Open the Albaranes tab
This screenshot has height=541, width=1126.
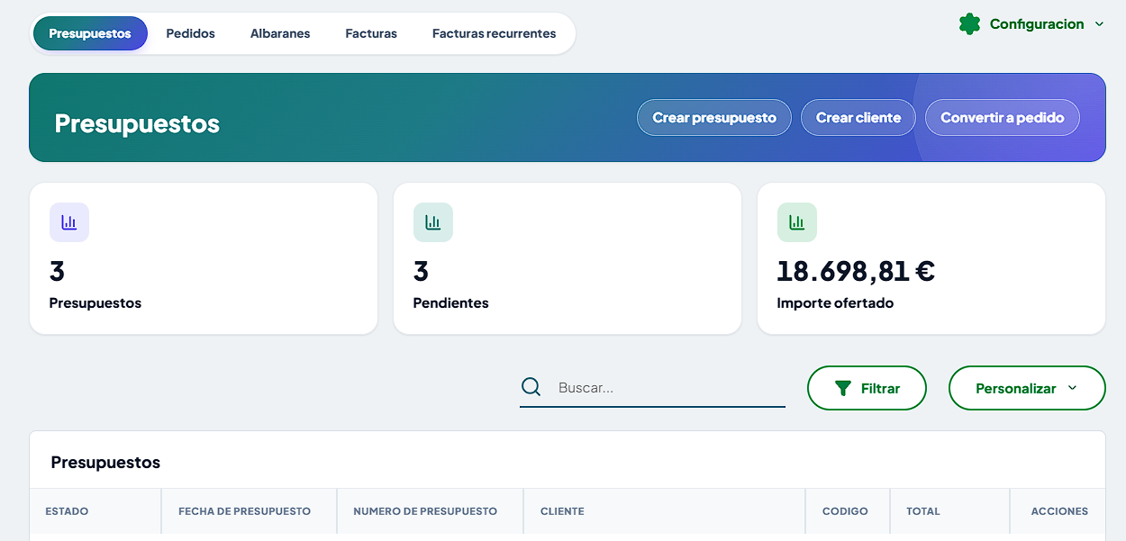click(x=280, y=33)
